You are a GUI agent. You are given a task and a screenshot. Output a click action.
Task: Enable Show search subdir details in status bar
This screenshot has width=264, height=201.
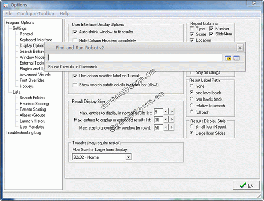point(75,85)
